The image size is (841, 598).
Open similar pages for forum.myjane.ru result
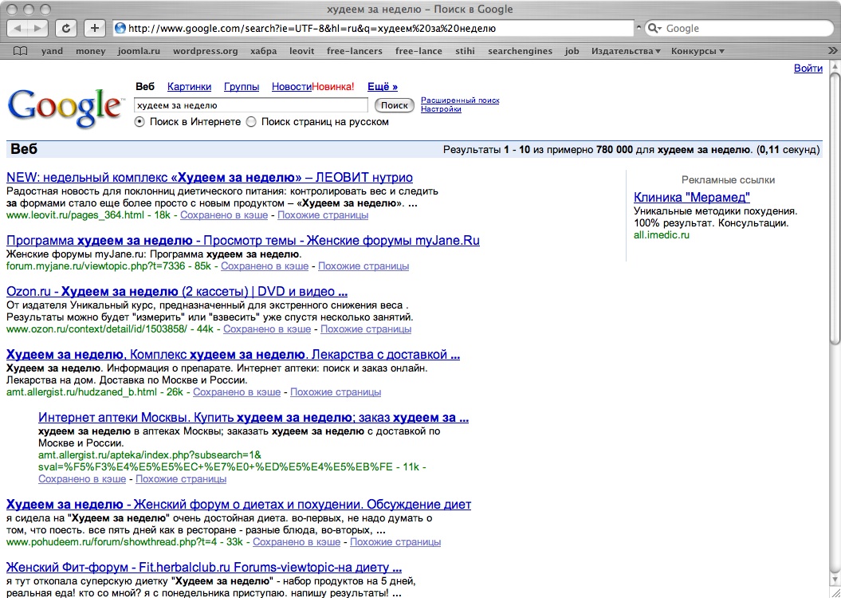point(364,266)
